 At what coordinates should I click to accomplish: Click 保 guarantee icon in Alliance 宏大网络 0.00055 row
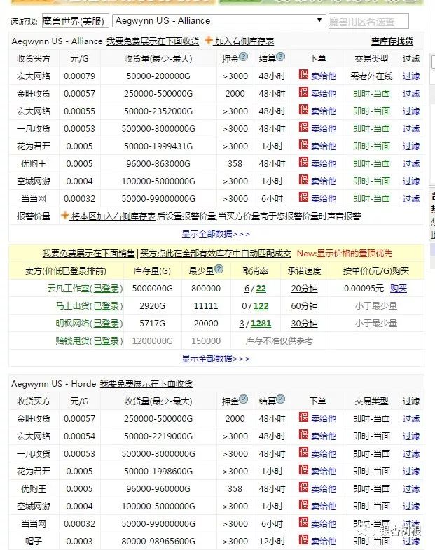[303, 109]
